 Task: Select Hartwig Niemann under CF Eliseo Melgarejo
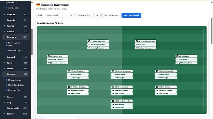pyautogui.click(x=98, y=48)
